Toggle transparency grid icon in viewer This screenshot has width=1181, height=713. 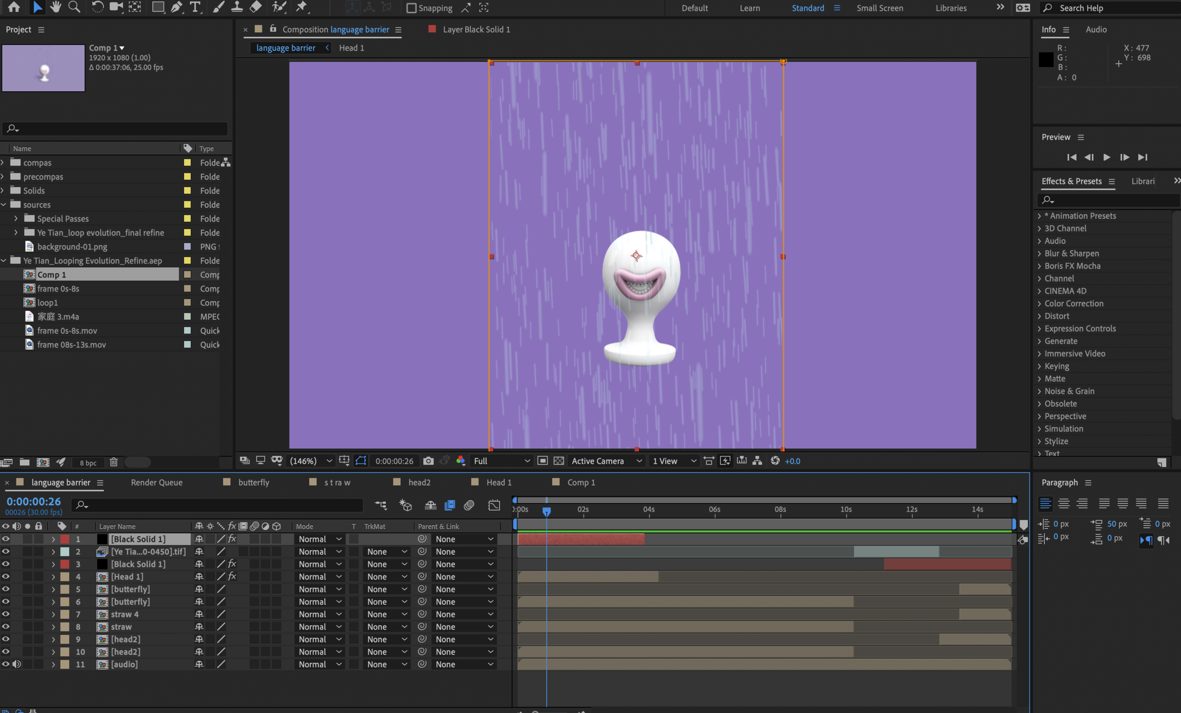coord(559,461)
